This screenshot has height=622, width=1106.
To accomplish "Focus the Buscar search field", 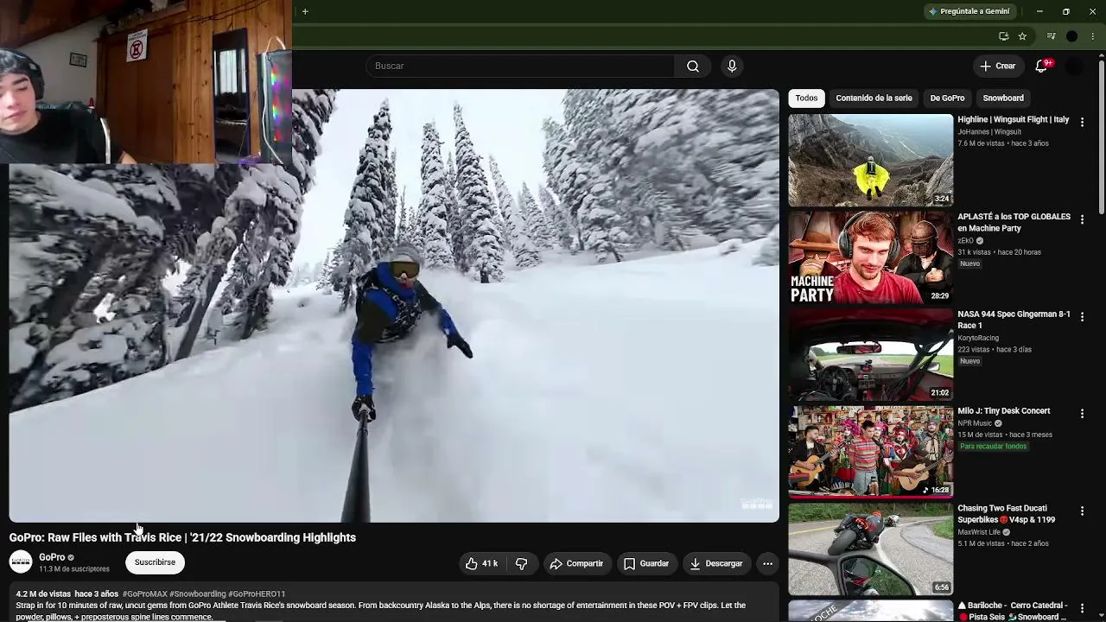I will [x=521, y=66].
